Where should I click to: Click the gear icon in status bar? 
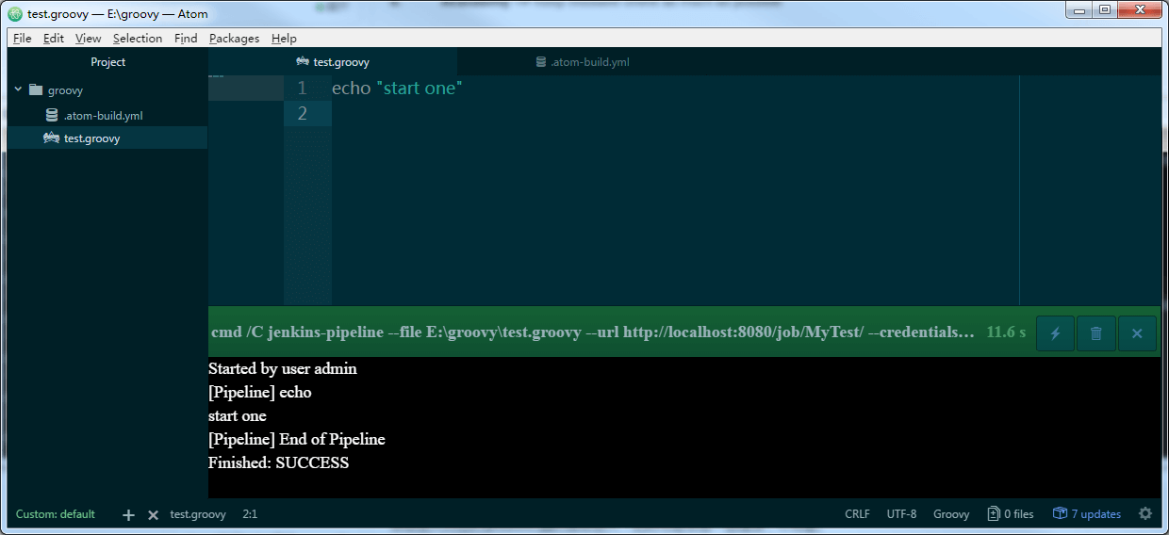point(1145,514)
